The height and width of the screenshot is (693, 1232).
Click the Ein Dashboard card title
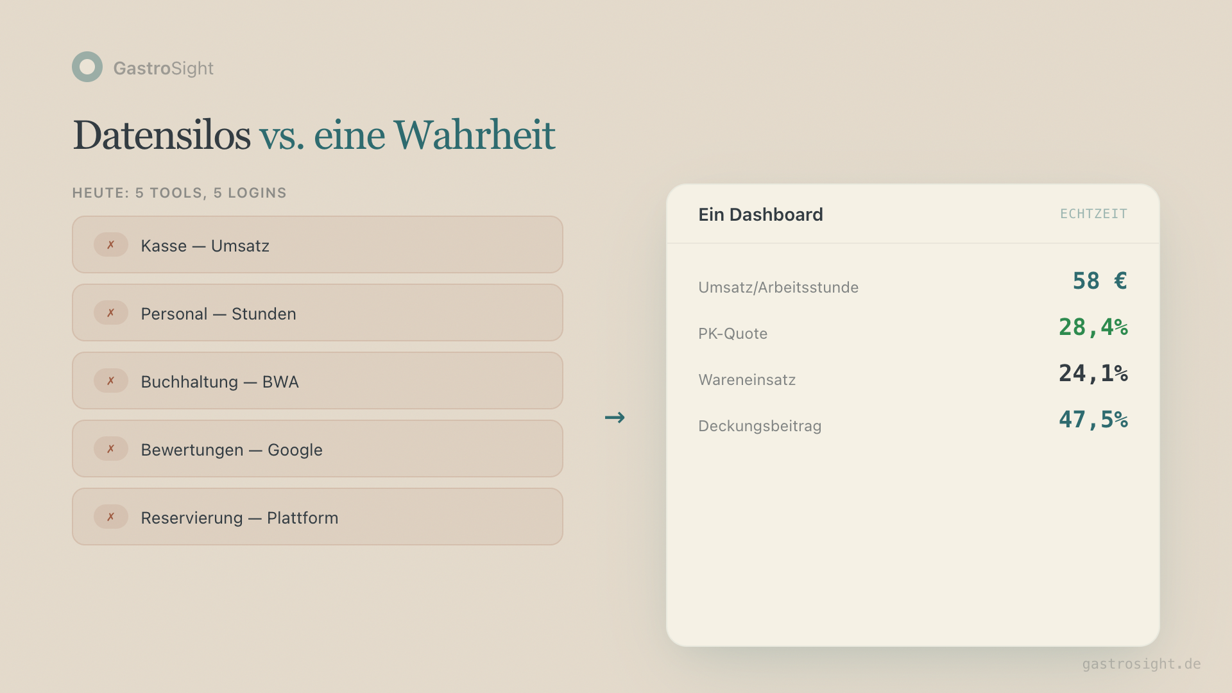click(760, 214)
